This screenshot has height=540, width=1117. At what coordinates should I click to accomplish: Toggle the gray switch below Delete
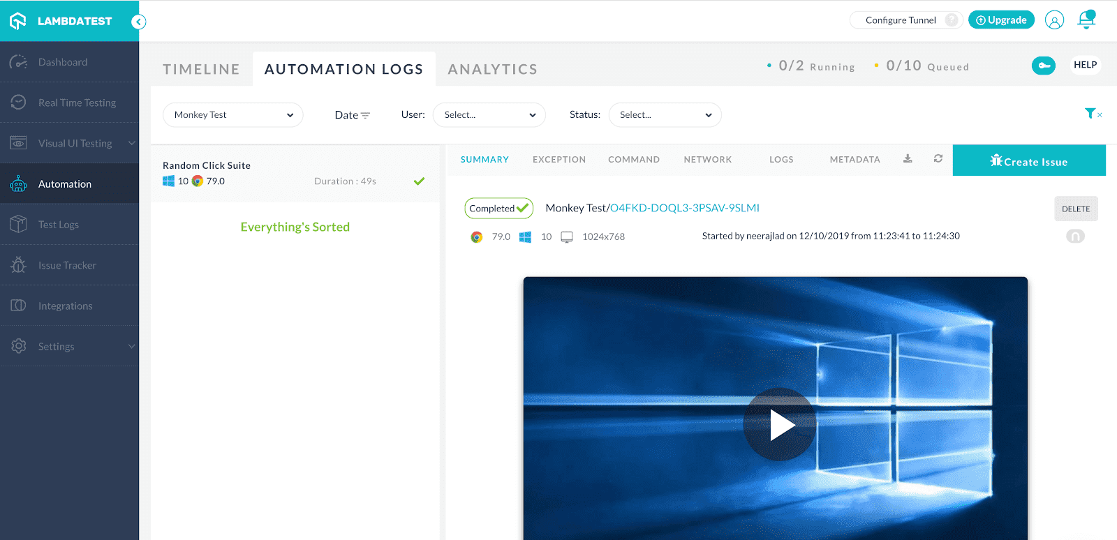pos(1075,237)
